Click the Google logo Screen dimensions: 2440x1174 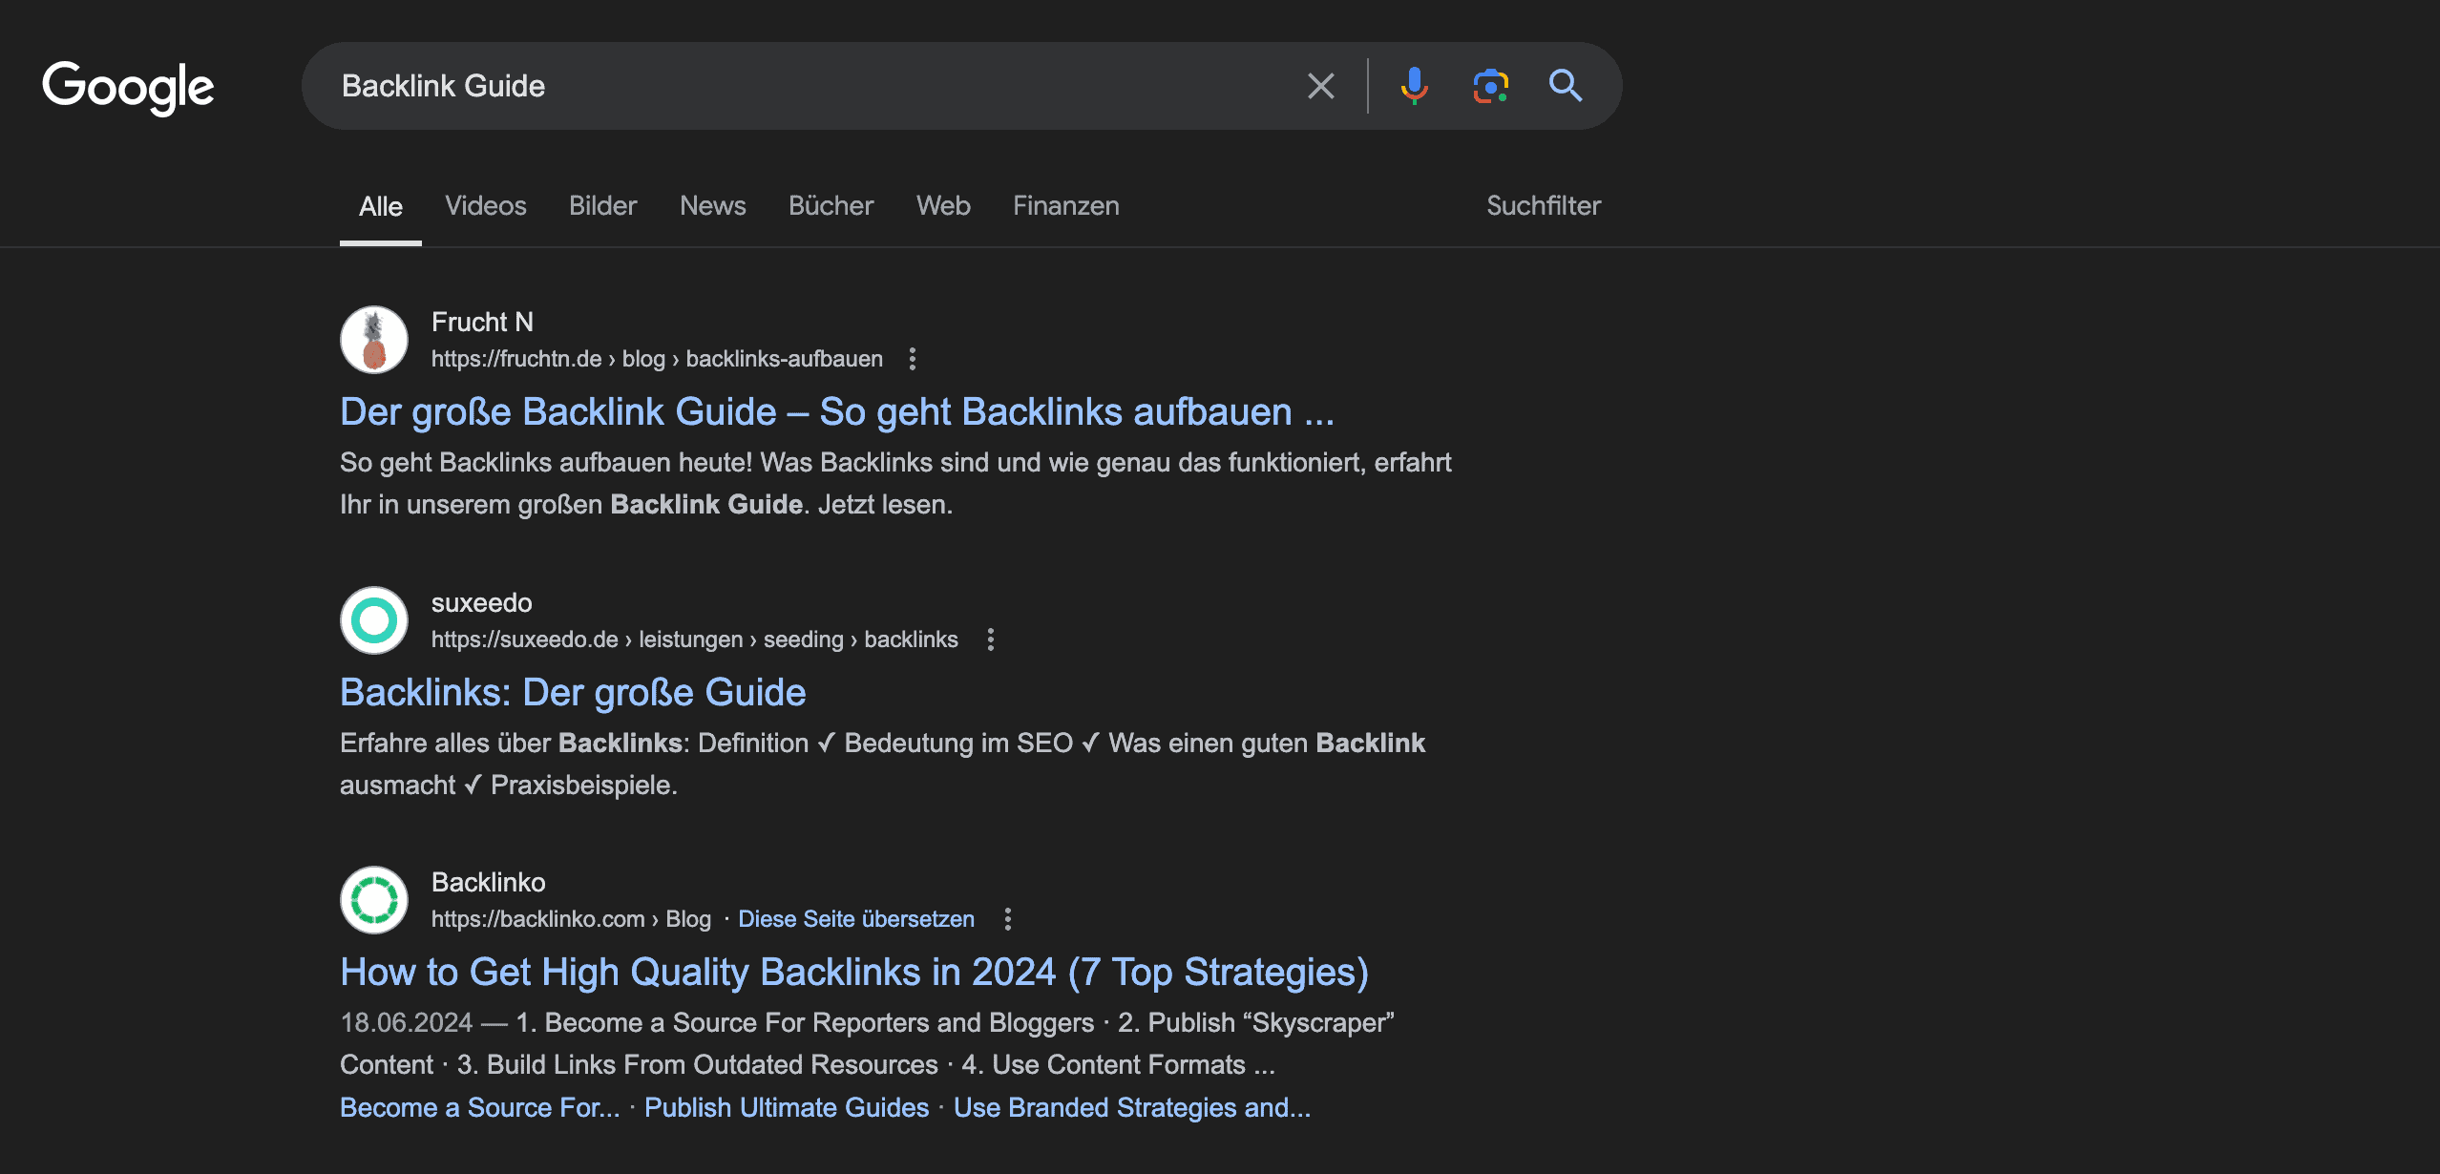[x=128, y=88]
